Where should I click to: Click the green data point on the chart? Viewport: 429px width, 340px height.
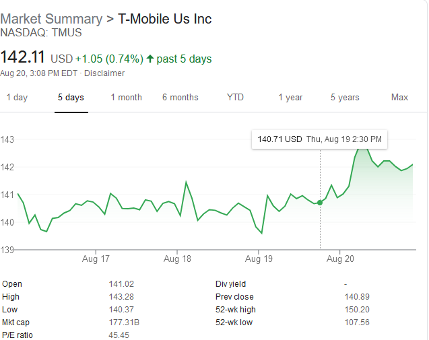[320, 202]
